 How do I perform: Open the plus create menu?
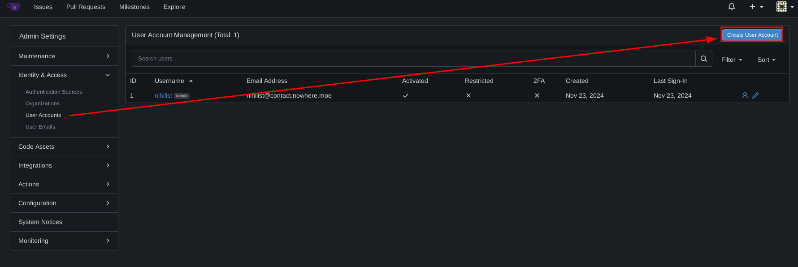[756, 7]
